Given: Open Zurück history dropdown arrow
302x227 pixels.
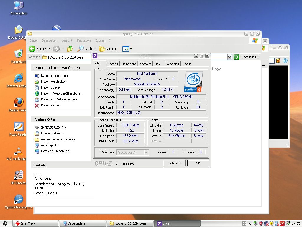Looking at the screenshot, I should click(50, 49).
